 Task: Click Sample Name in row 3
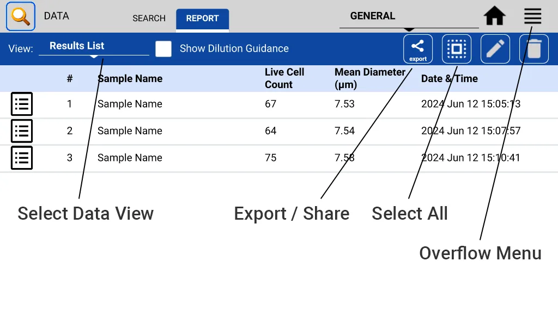130,158
